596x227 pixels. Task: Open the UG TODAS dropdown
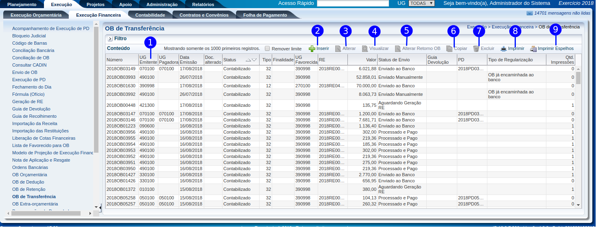(421, 3)
